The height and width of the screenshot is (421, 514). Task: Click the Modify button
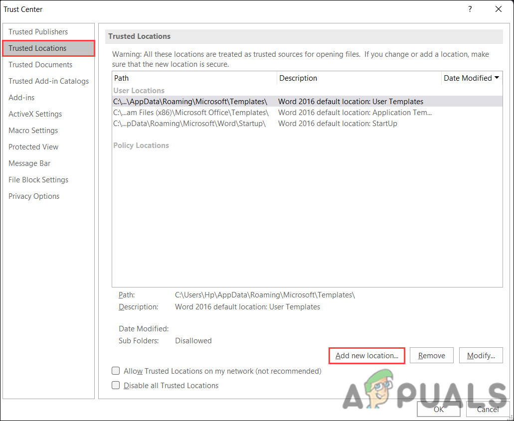481,355
